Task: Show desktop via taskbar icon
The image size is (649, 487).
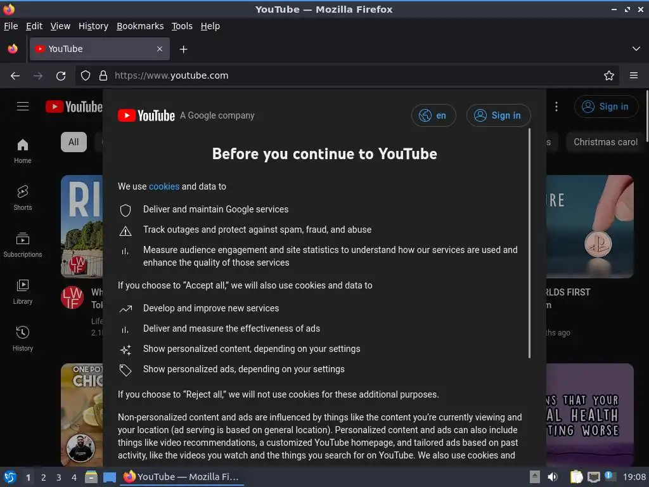Action: (x=109, y=477)
